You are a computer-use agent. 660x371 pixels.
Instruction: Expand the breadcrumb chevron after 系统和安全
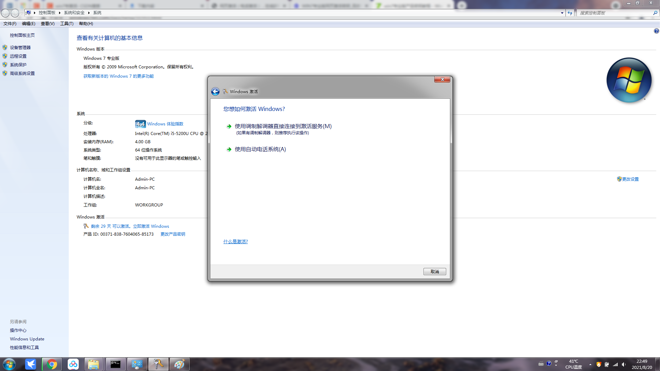[89, 13]
